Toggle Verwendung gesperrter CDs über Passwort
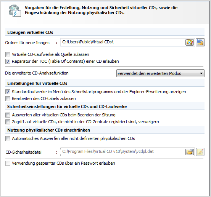Viewport: 211px width, 197px height. pyautogui.click(x=8, y=163)
